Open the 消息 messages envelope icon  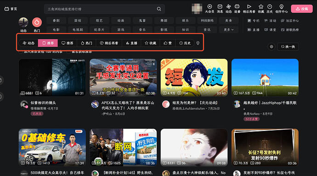(220, 7)
